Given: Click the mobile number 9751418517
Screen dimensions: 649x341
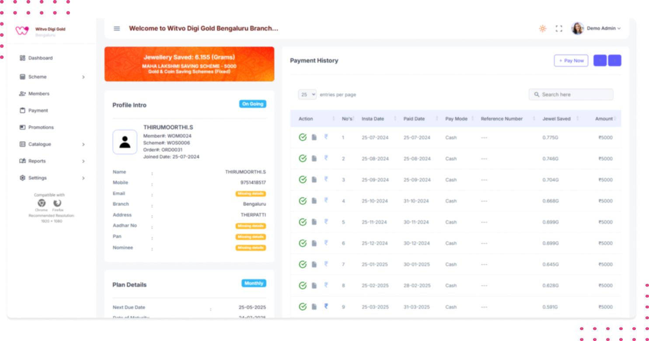Looking at the screenshot, I should coord(253,183).
